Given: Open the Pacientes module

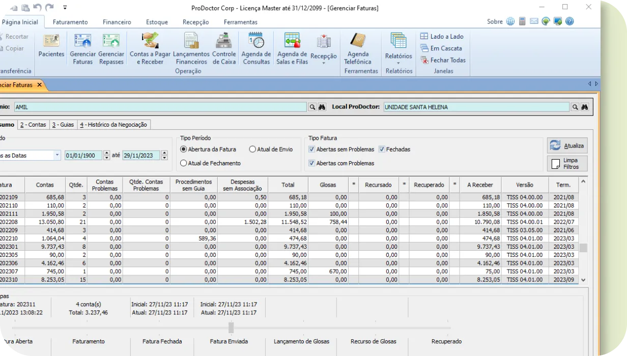Looking at the screenshot, I should tap(51, 48).
